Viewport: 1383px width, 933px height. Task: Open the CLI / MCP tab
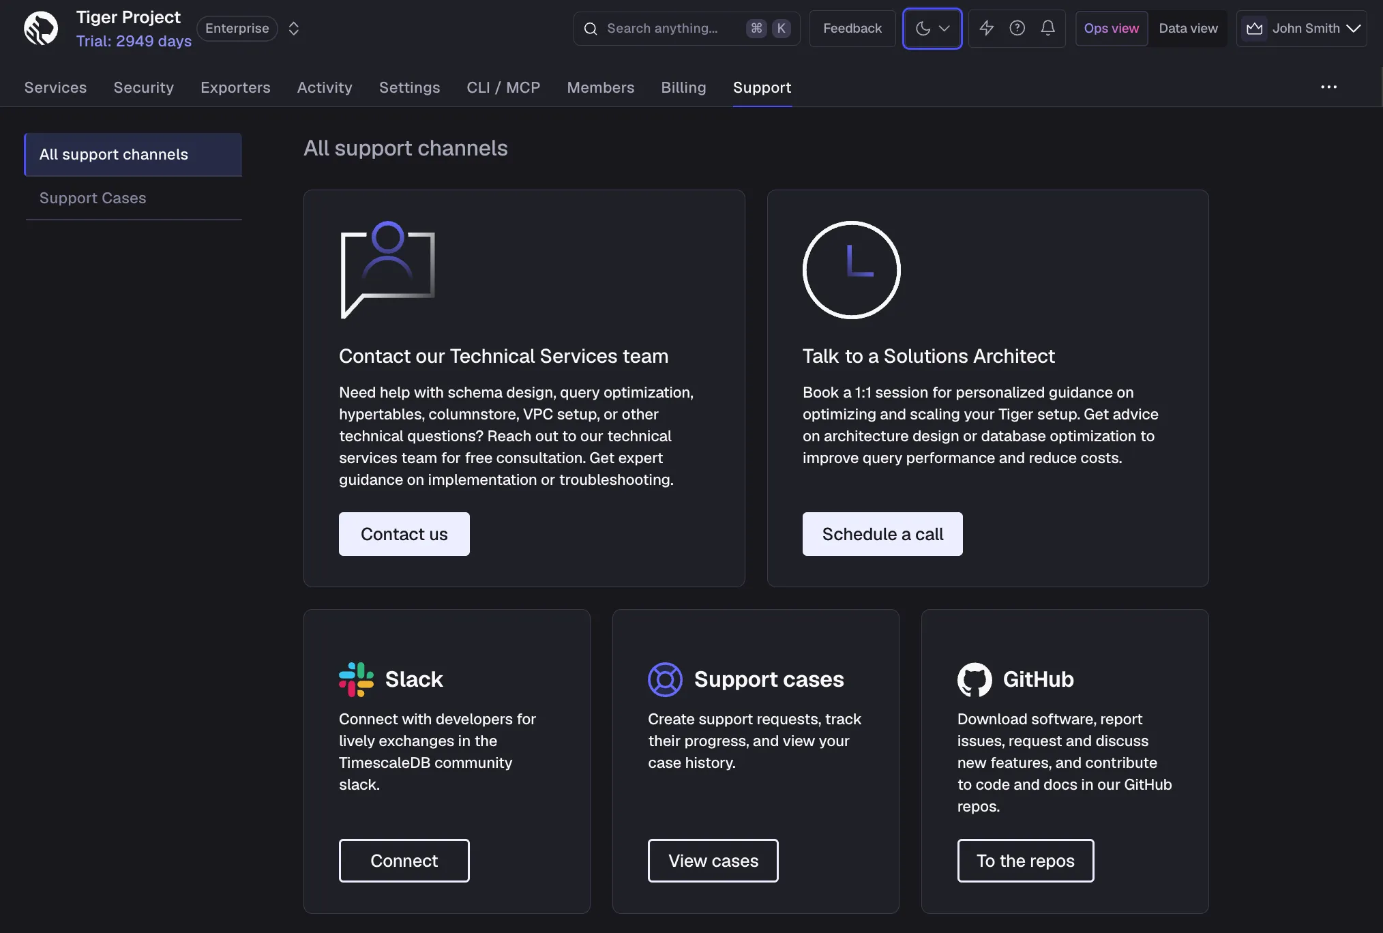503,87
